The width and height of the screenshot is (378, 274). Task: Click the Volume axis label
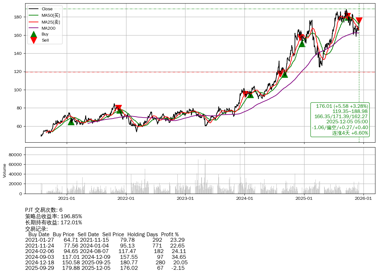pos(5,170)
